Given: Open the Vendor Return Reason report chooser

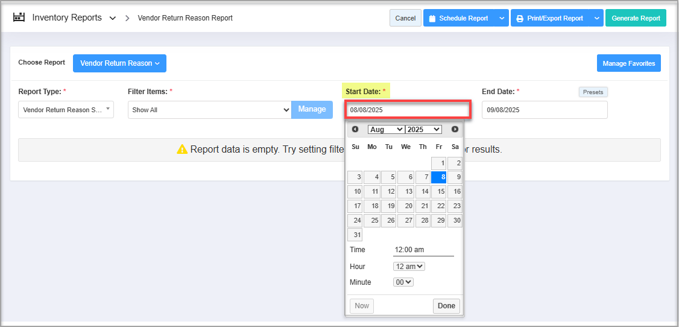Looking at the screenshot, I should click(x=119, y=63).
